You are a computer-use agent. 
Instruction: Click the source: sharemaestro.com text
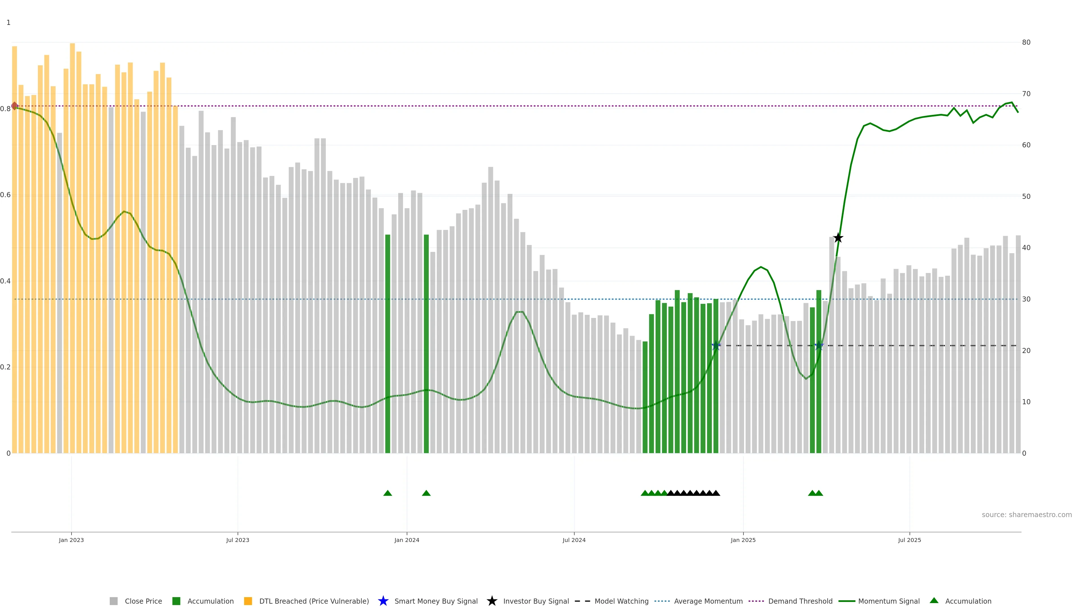[x=1027, y=515]
